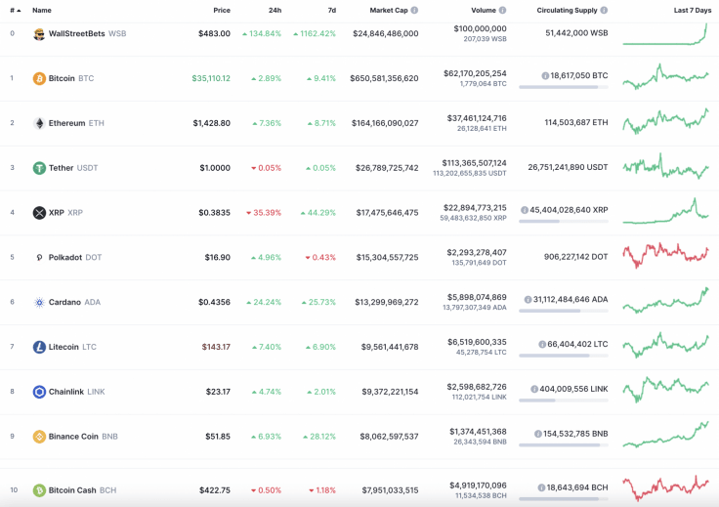
Task: Click the Chainlink logo icon
Action: tap(39, 392)
